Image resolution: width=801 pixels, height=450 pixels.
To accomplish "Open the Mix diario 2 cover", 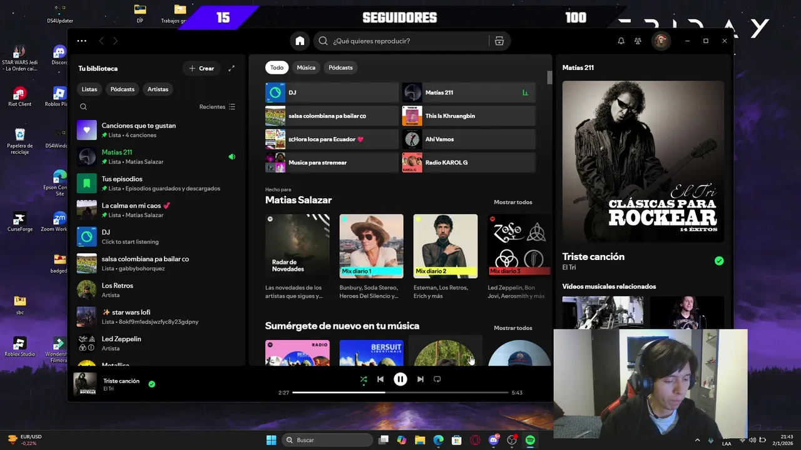I will tap(446, 246).
